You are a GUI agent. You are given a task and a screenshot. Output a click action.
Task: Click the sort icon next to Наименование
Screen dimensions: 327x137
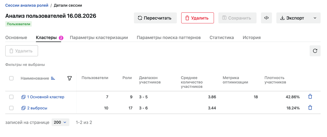click(53, 78)
